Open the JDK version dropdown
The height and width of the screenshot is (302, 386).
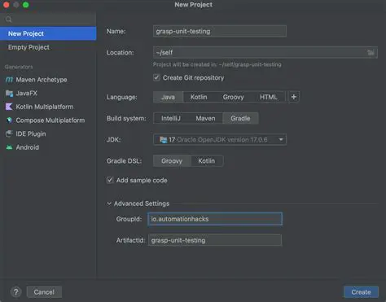pyautogui.click(x=220, y=140)
